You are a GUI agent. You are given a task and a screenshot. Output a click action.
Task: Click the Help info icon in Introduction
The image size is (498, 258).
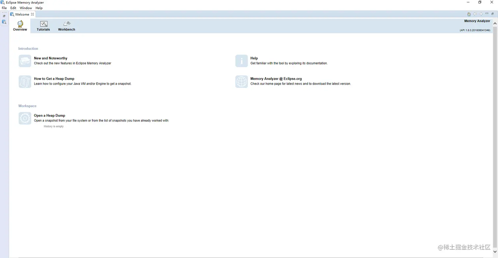[241, 61]
